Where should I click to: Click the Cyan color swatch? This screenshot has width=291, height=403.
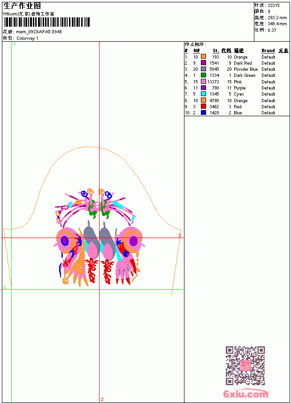[x=203, y=94]
